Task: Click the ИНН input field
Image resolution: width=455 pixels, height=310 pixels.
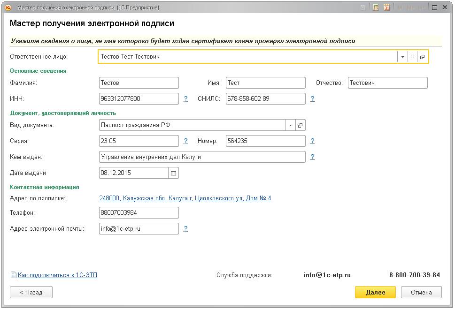Action: [139, 99]
